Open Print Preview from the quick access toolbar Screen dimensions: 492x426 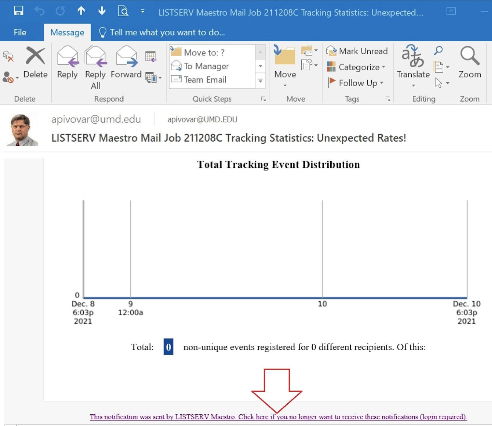123,11
